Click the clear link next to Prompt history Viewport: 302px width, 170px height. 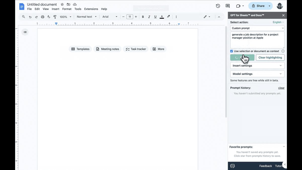281,88
